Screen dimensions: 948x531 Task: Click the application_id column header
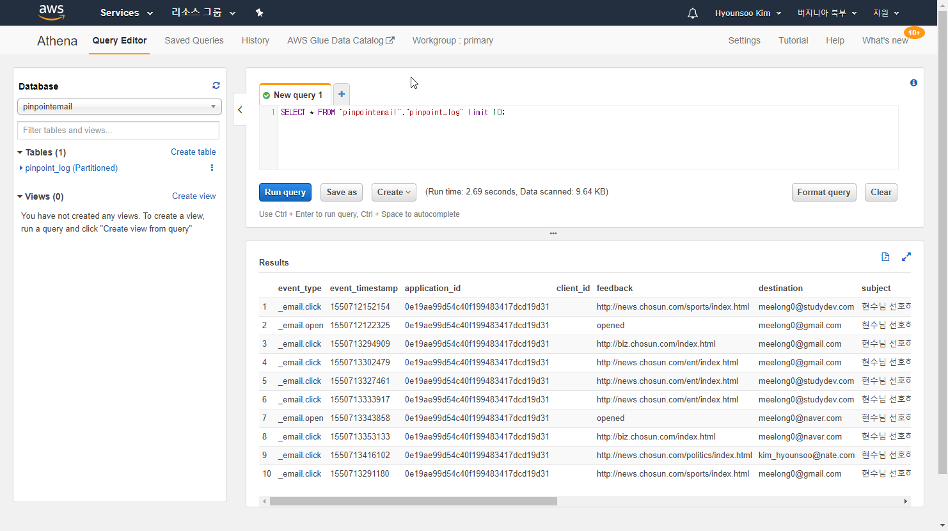click(x=433, y=288)
